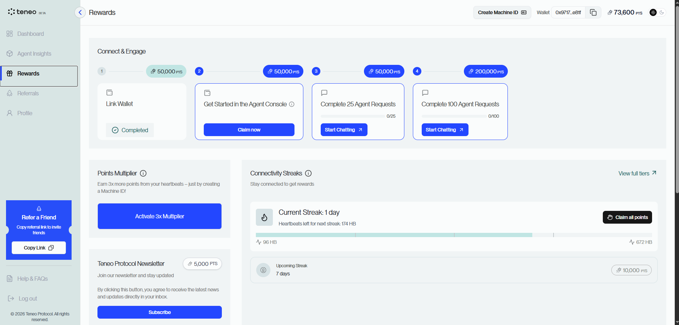Click the Upcoming Streak badge icon
The height and width of the screenshot is (325, 679).
263,270
